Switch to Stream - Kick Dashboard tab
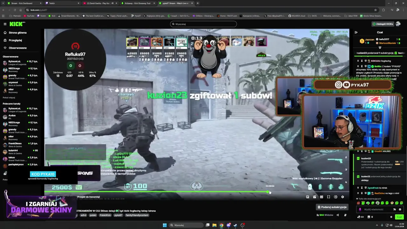The image size is (407, 229). 24,3
